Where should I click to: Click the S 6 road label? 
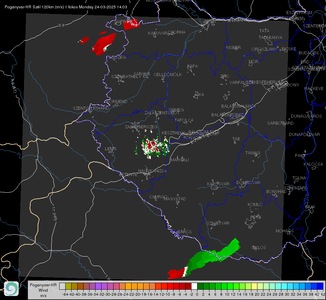61,25
